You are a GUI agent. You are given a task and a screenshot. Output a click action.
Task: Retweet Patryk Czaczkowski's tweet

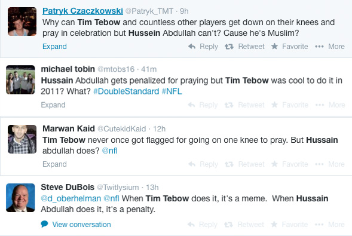(244, 47)
